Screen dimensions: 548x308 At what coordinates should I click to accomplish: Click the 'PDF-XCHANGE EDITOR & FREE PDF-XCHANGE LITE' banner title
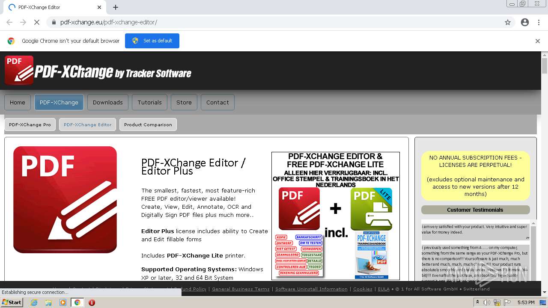pos(335,160)
